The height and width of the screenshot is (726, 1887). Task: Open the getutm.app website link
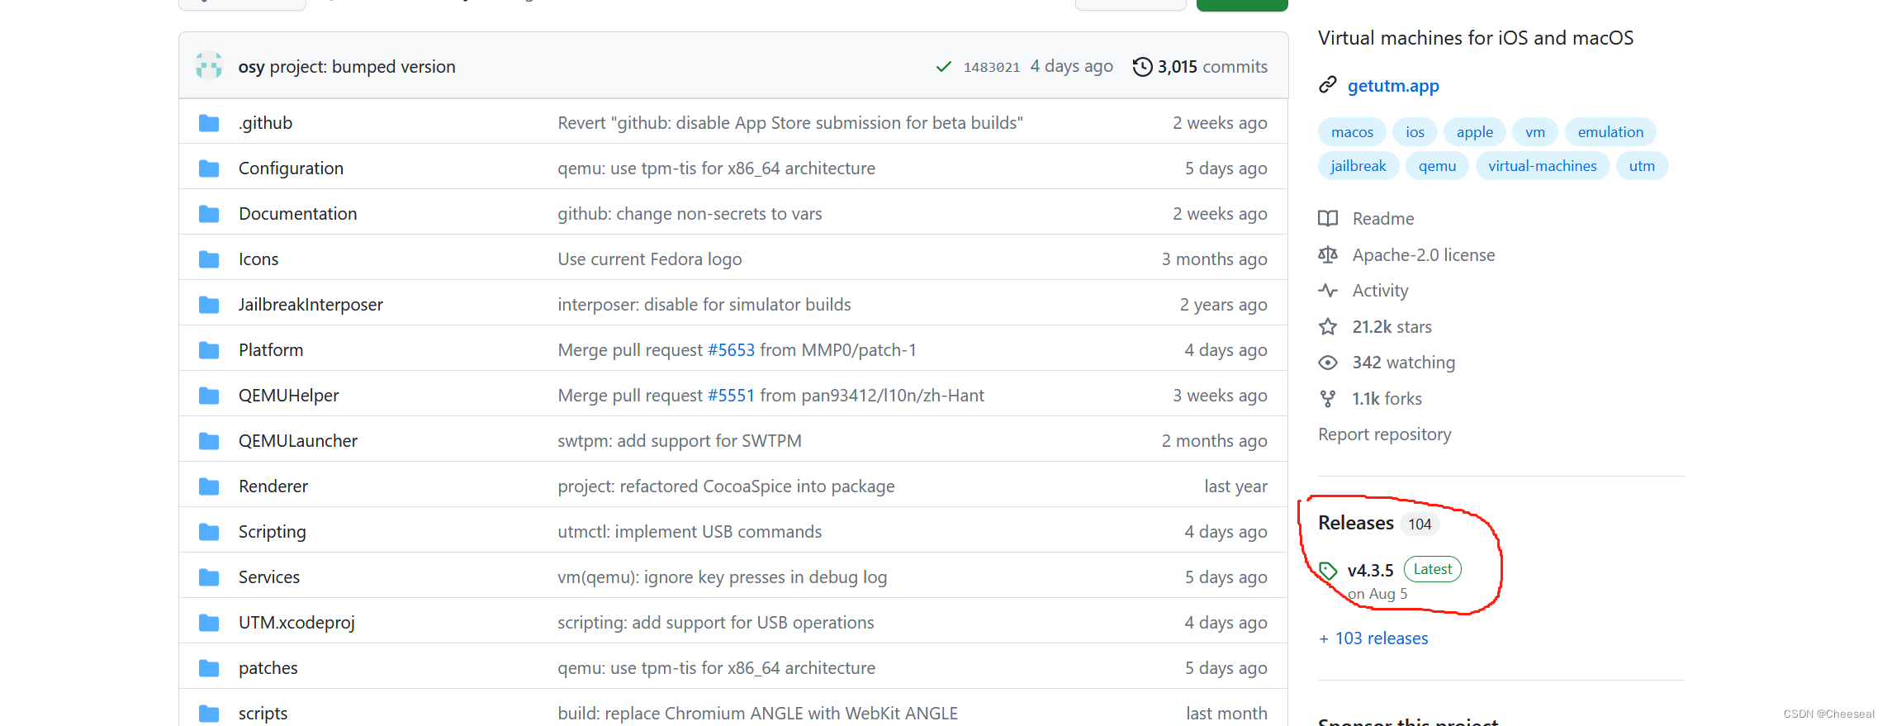1392,86
